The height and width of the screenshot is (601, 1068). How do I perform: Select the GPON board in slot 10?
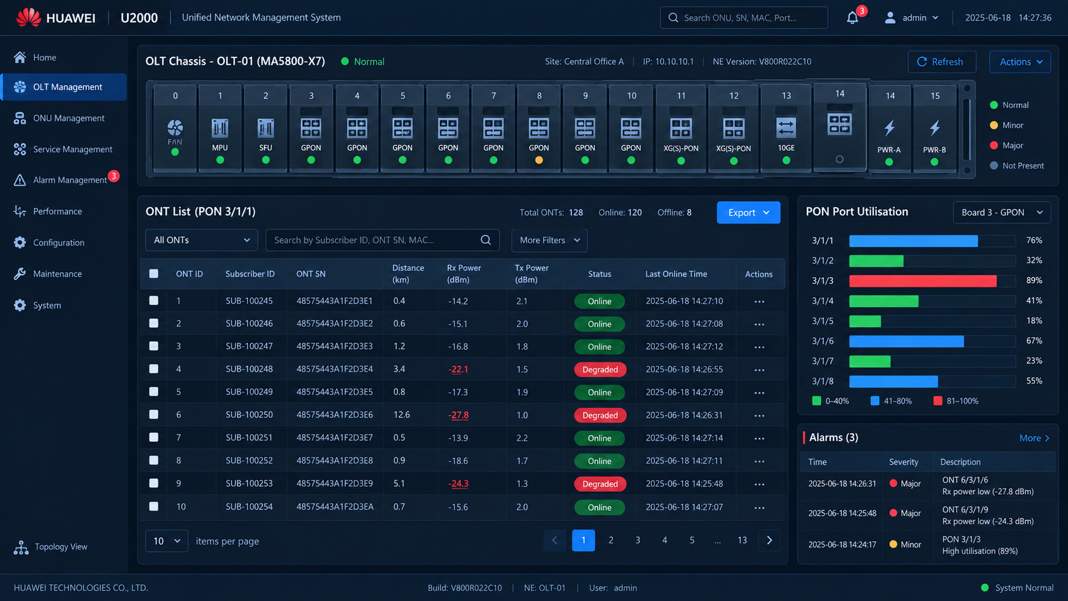click(631, 128)
